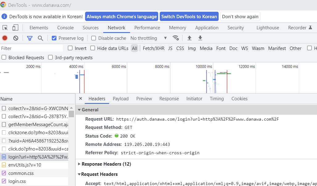317x186 pixels.
Task: Show the Response tab of request
Action: (x=169, y=99)
